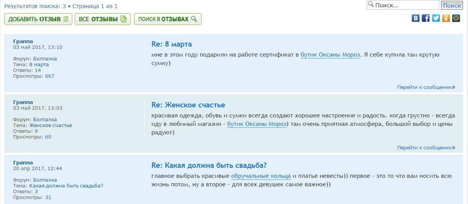This screenshot has height=204, width=468.
Task: Open forum 'Болталка' in свадьба post info
Action: (45, 180)
